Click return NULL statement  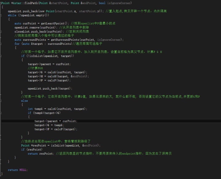[x=18, y=170]
